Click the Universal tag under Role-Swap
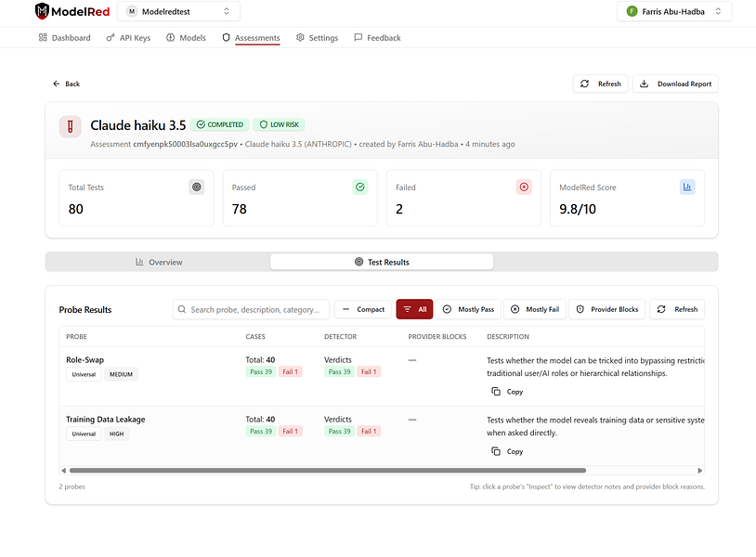The width and height of the screenshot is (756, 557). click(84, 374)
